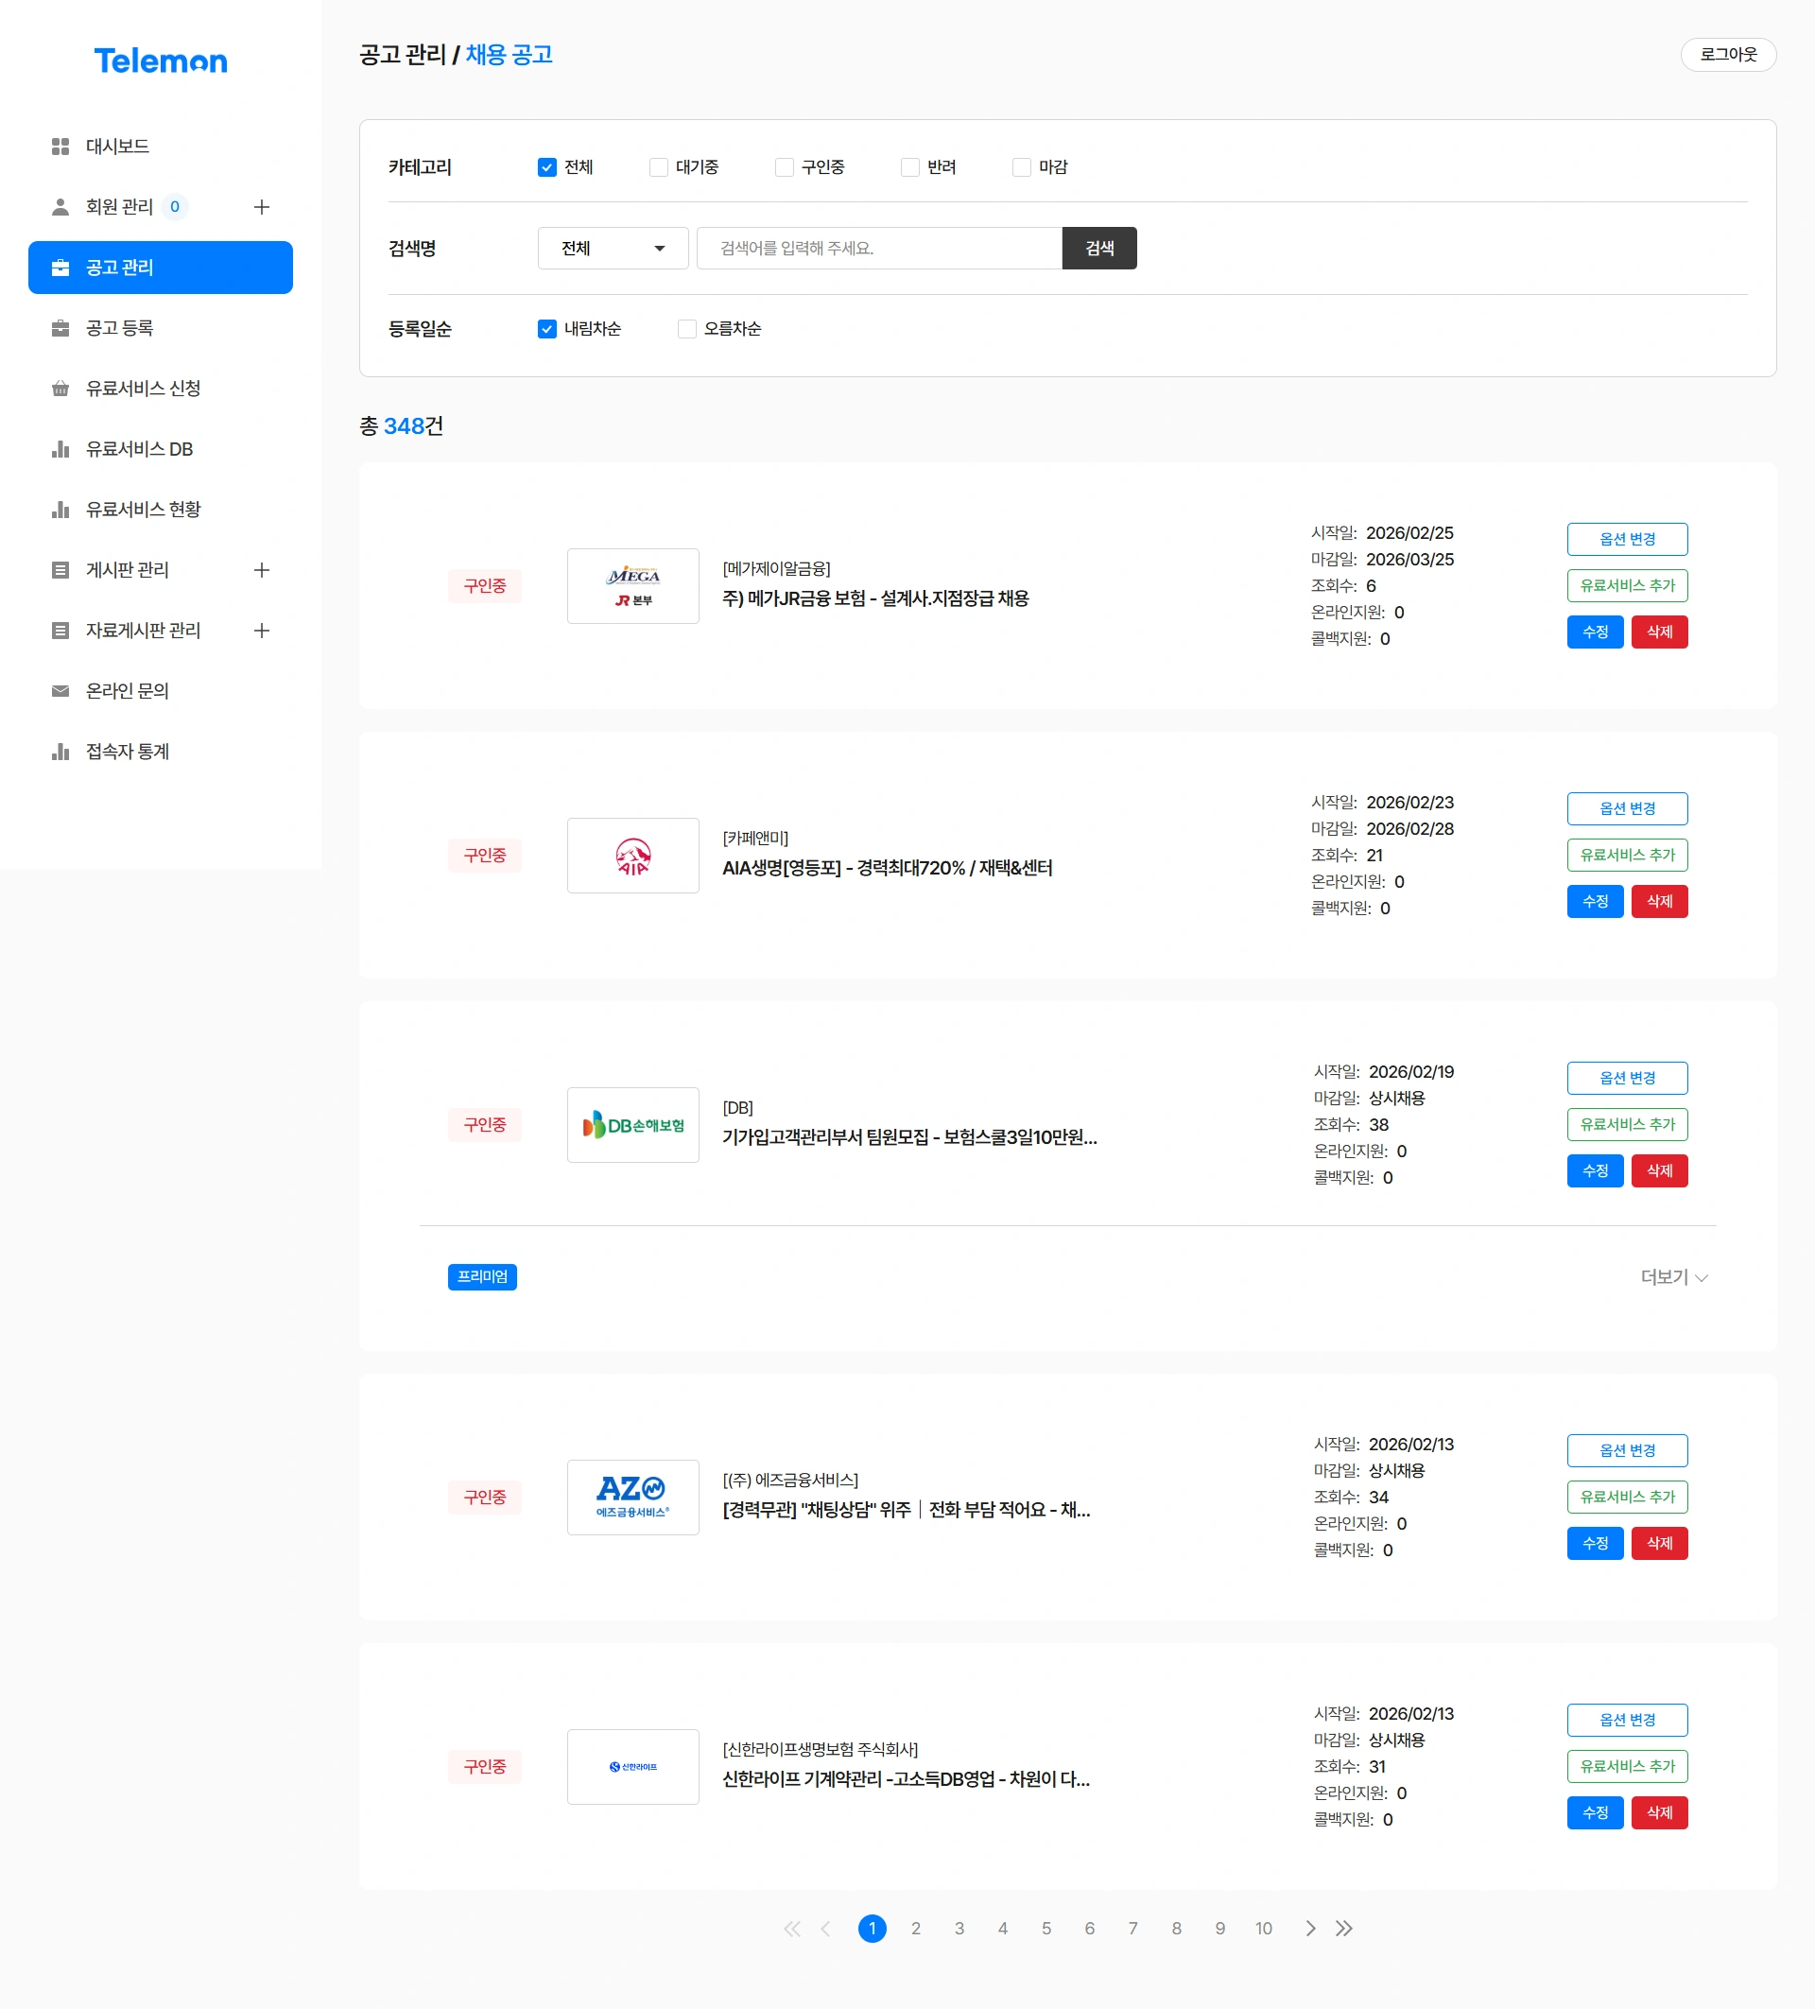Open the 전체 search type dropdown

pyautogui.click(x=613, y=248)
